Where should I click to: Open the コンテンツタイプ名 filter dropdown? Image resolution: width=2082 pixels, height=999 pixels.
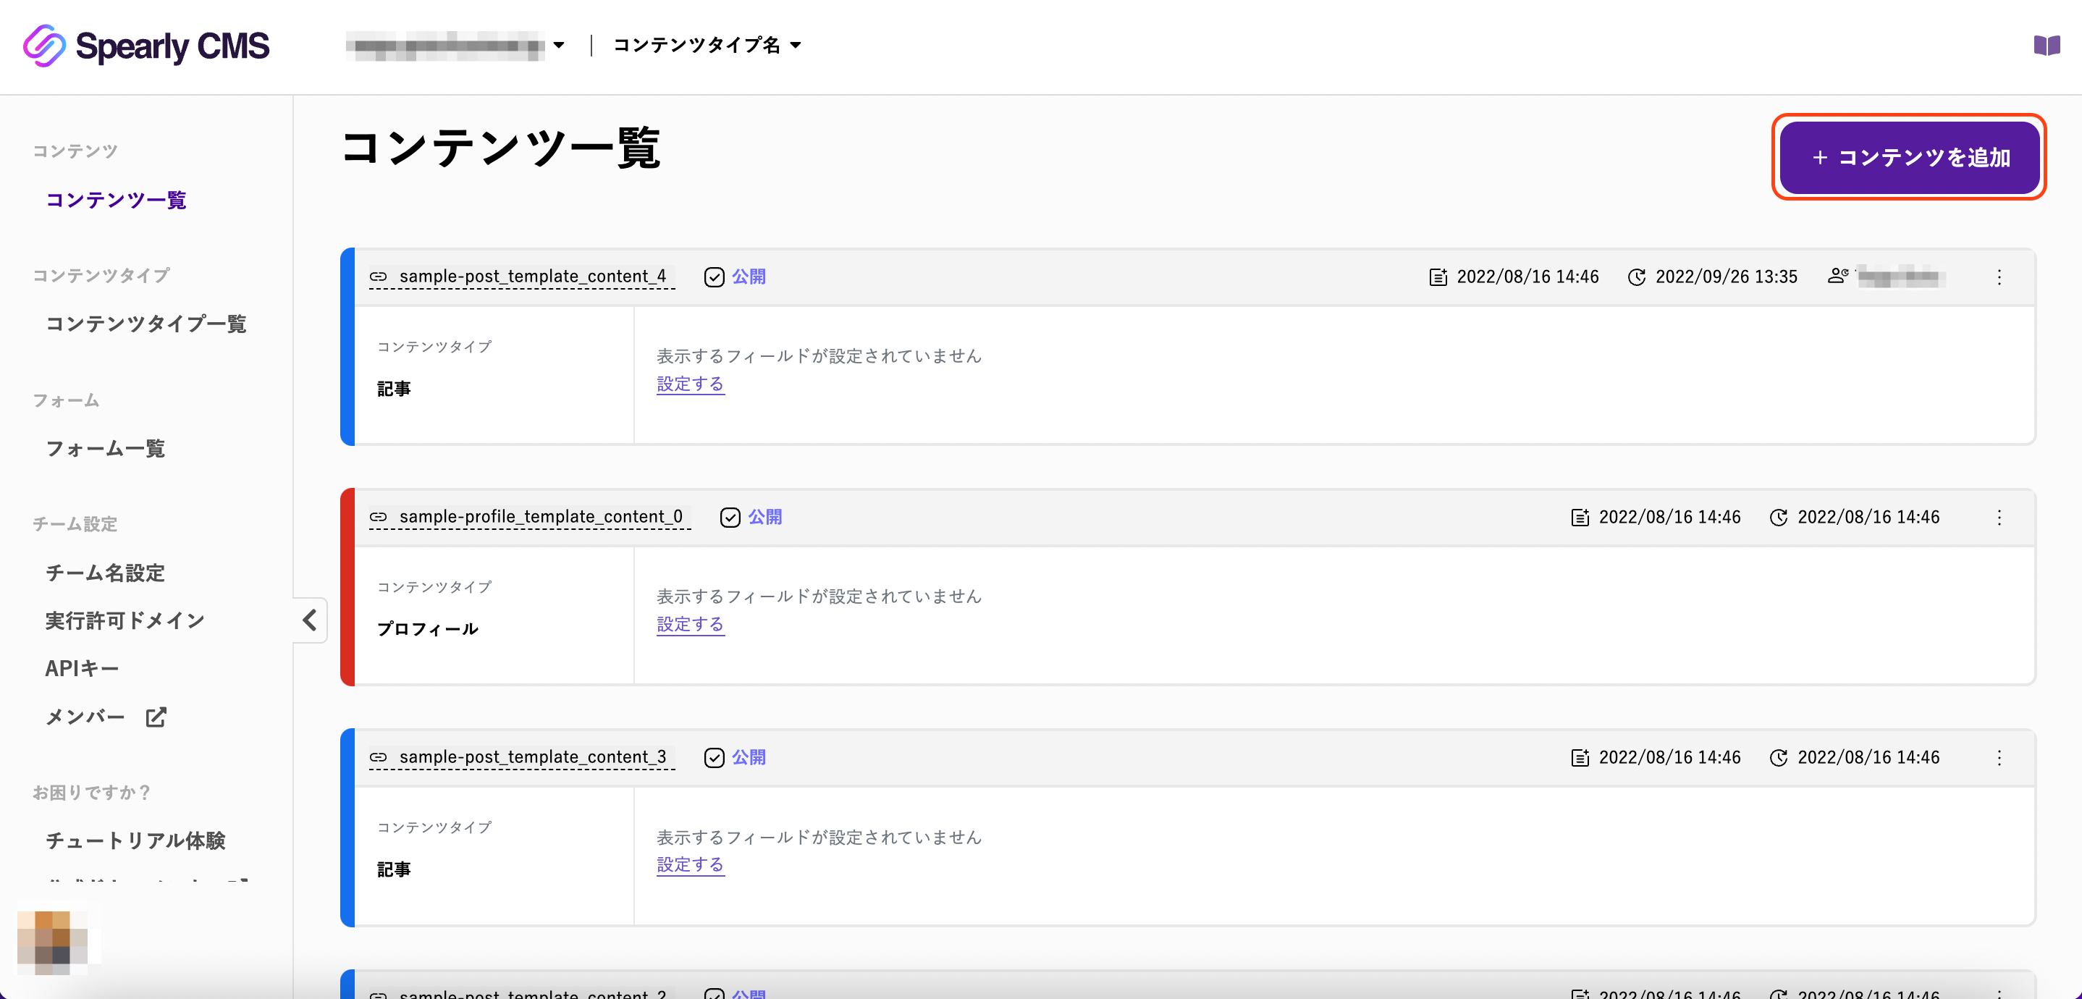(x=707, y=44)
